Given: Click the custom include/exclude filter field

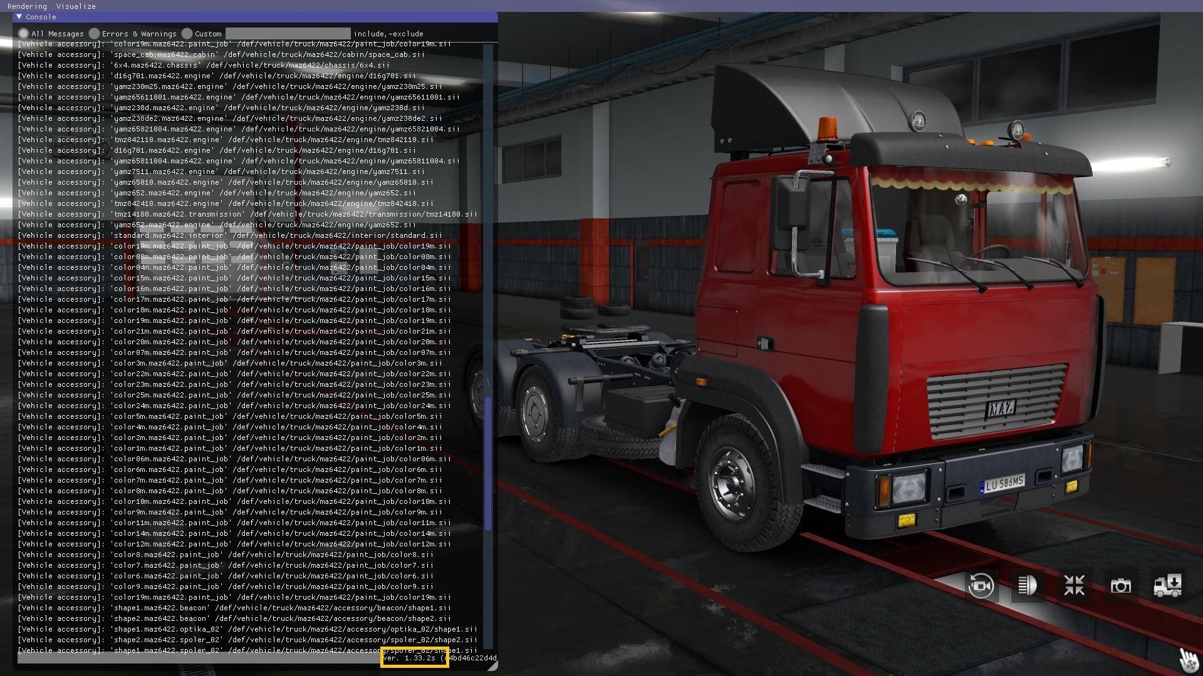Looking at the screenshot, I should pos(288,34).
